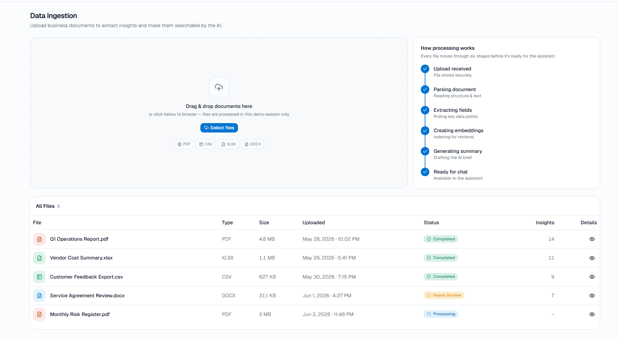Click Completed status badge for Customer Feedback Export

click(441, 277)
